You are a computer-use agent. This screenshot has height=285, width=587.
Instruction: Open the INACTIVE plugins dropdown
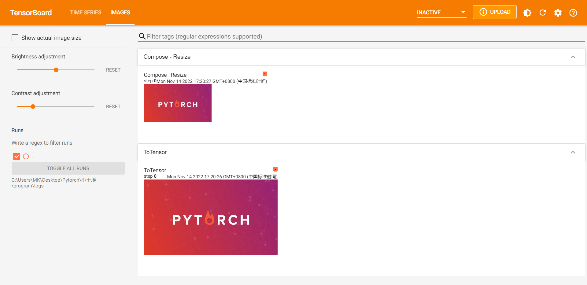441,13
